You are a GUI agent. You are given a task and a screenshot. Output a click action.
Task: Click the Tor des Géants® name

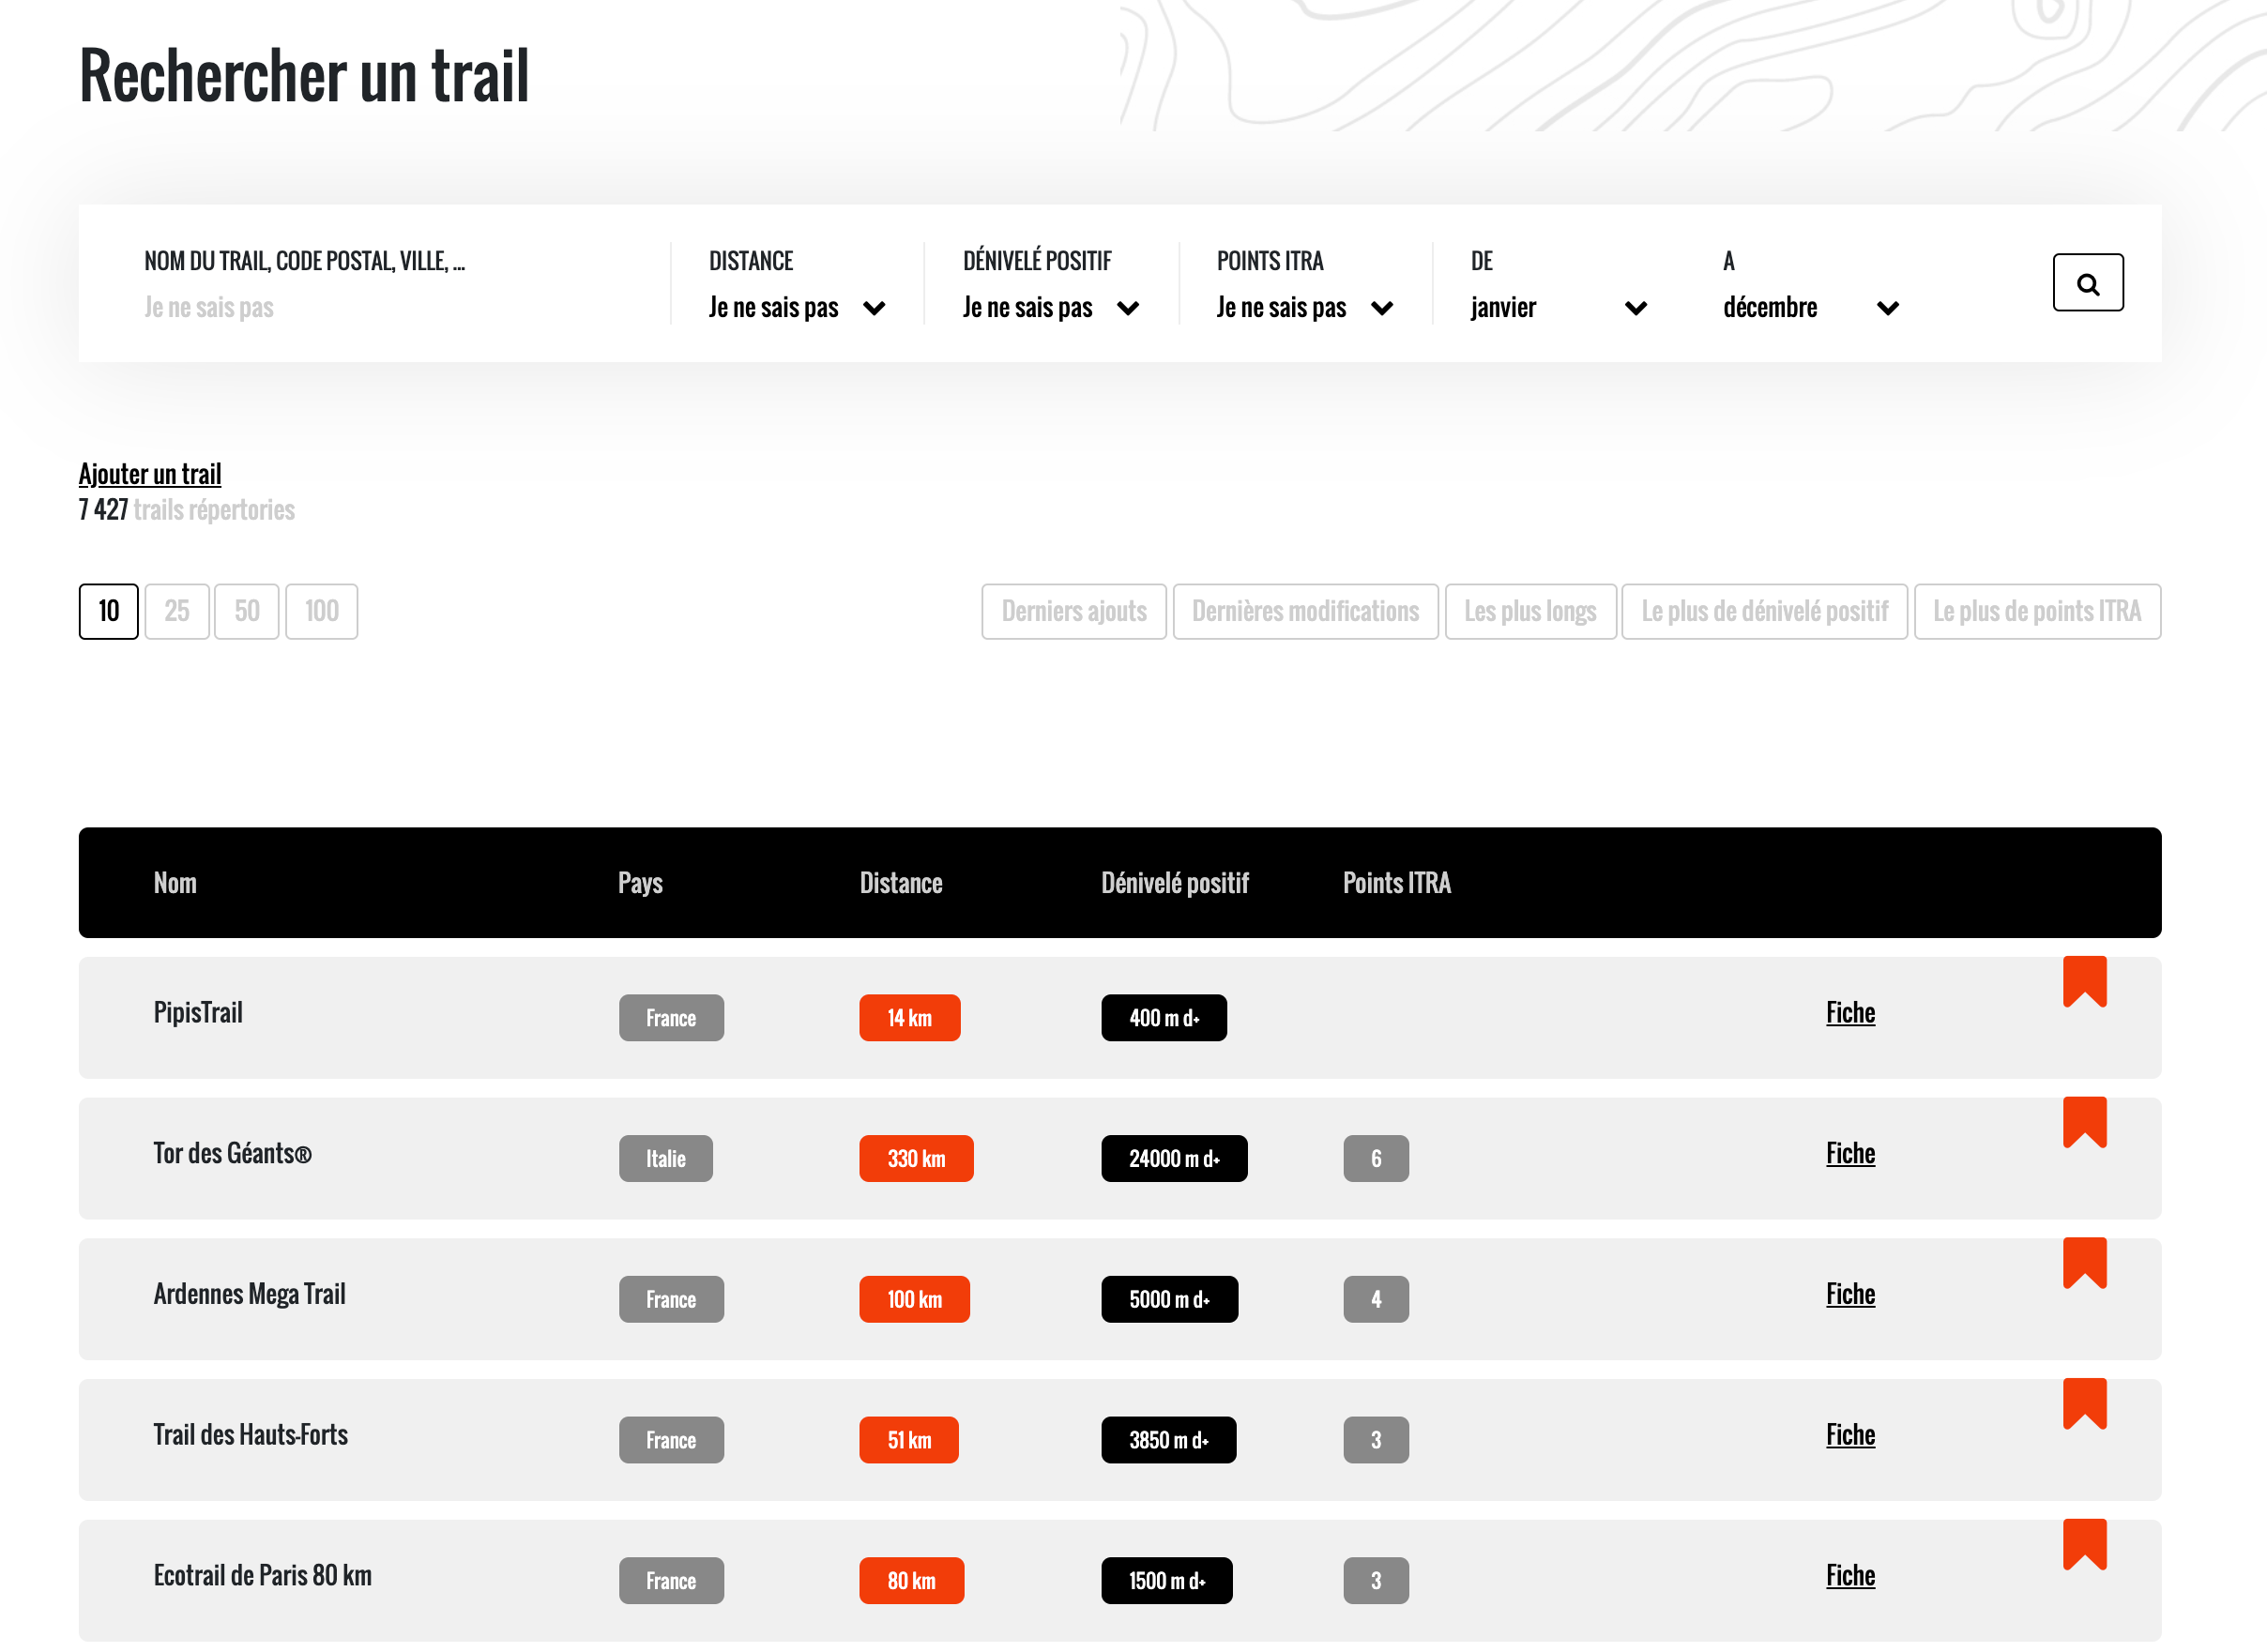(x=232, y=1154)
